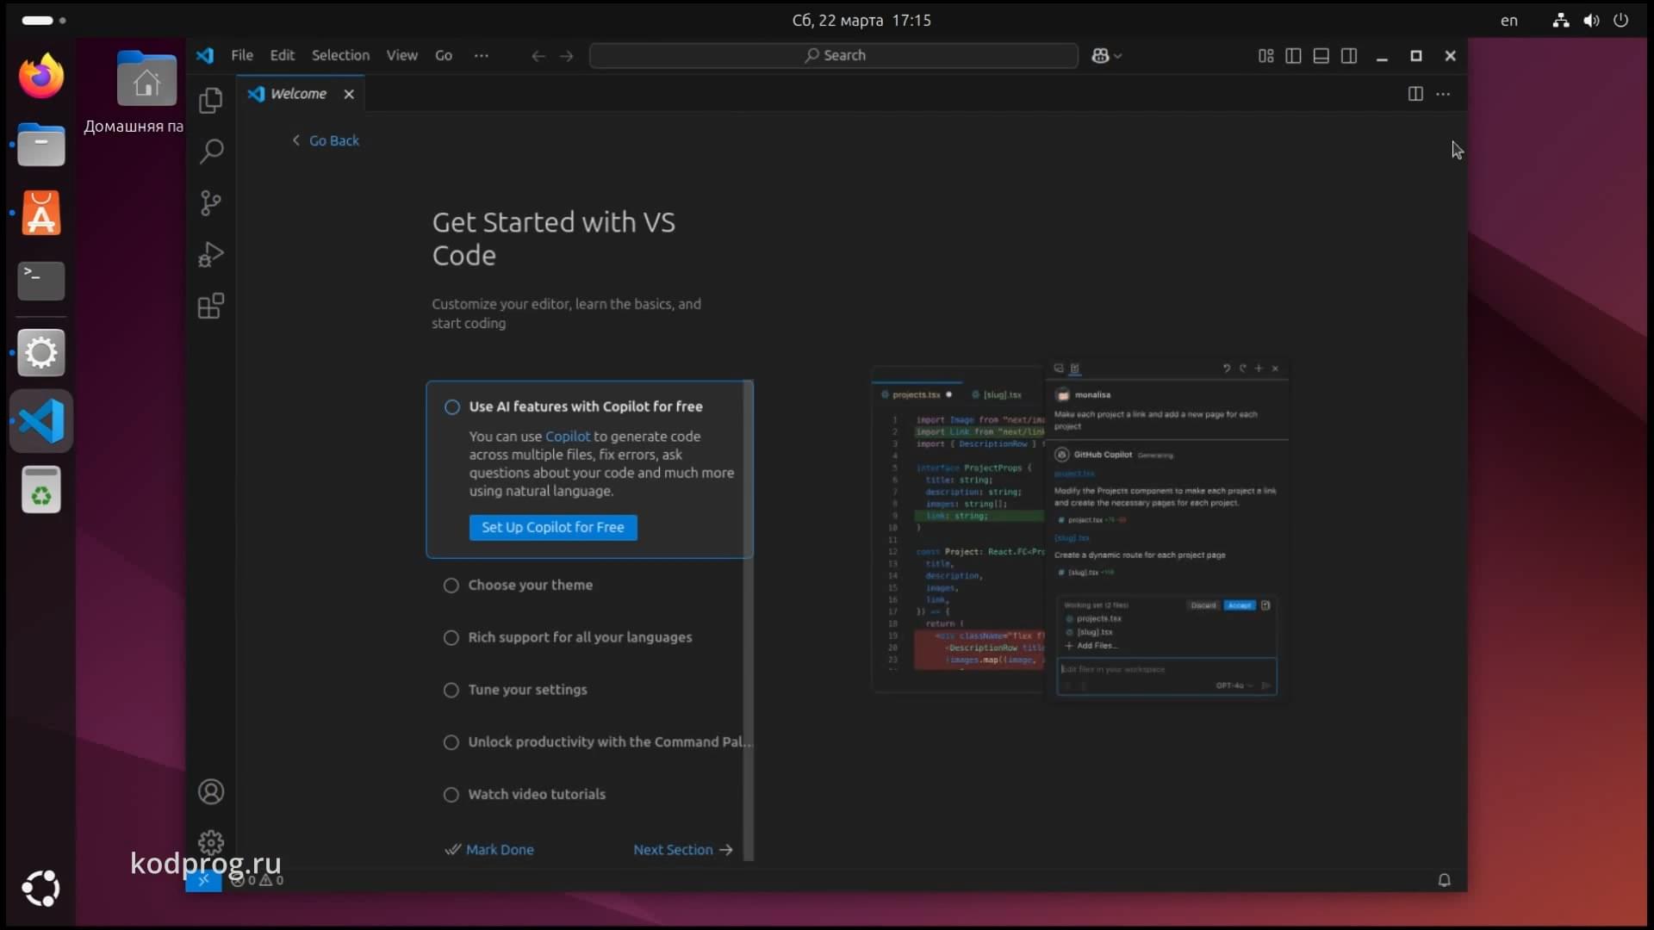Show Applications from dock Ubuntu logo
This screenshot has width=1654, height=930.
(41, 889)
